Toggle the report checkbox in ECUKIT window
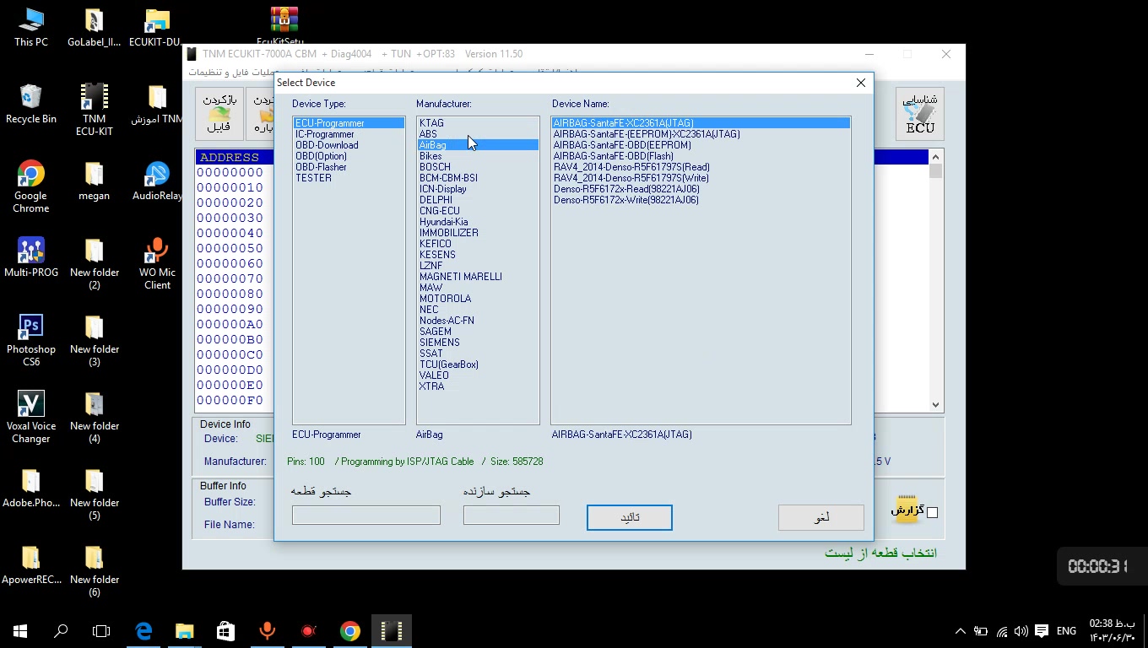Image resolution: width=1148 pixels, height=648 pixels. tap(932, 512)
